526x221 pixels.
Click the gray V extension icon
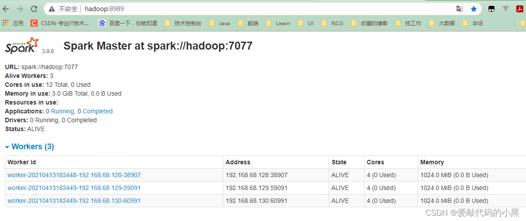point(506,9)
